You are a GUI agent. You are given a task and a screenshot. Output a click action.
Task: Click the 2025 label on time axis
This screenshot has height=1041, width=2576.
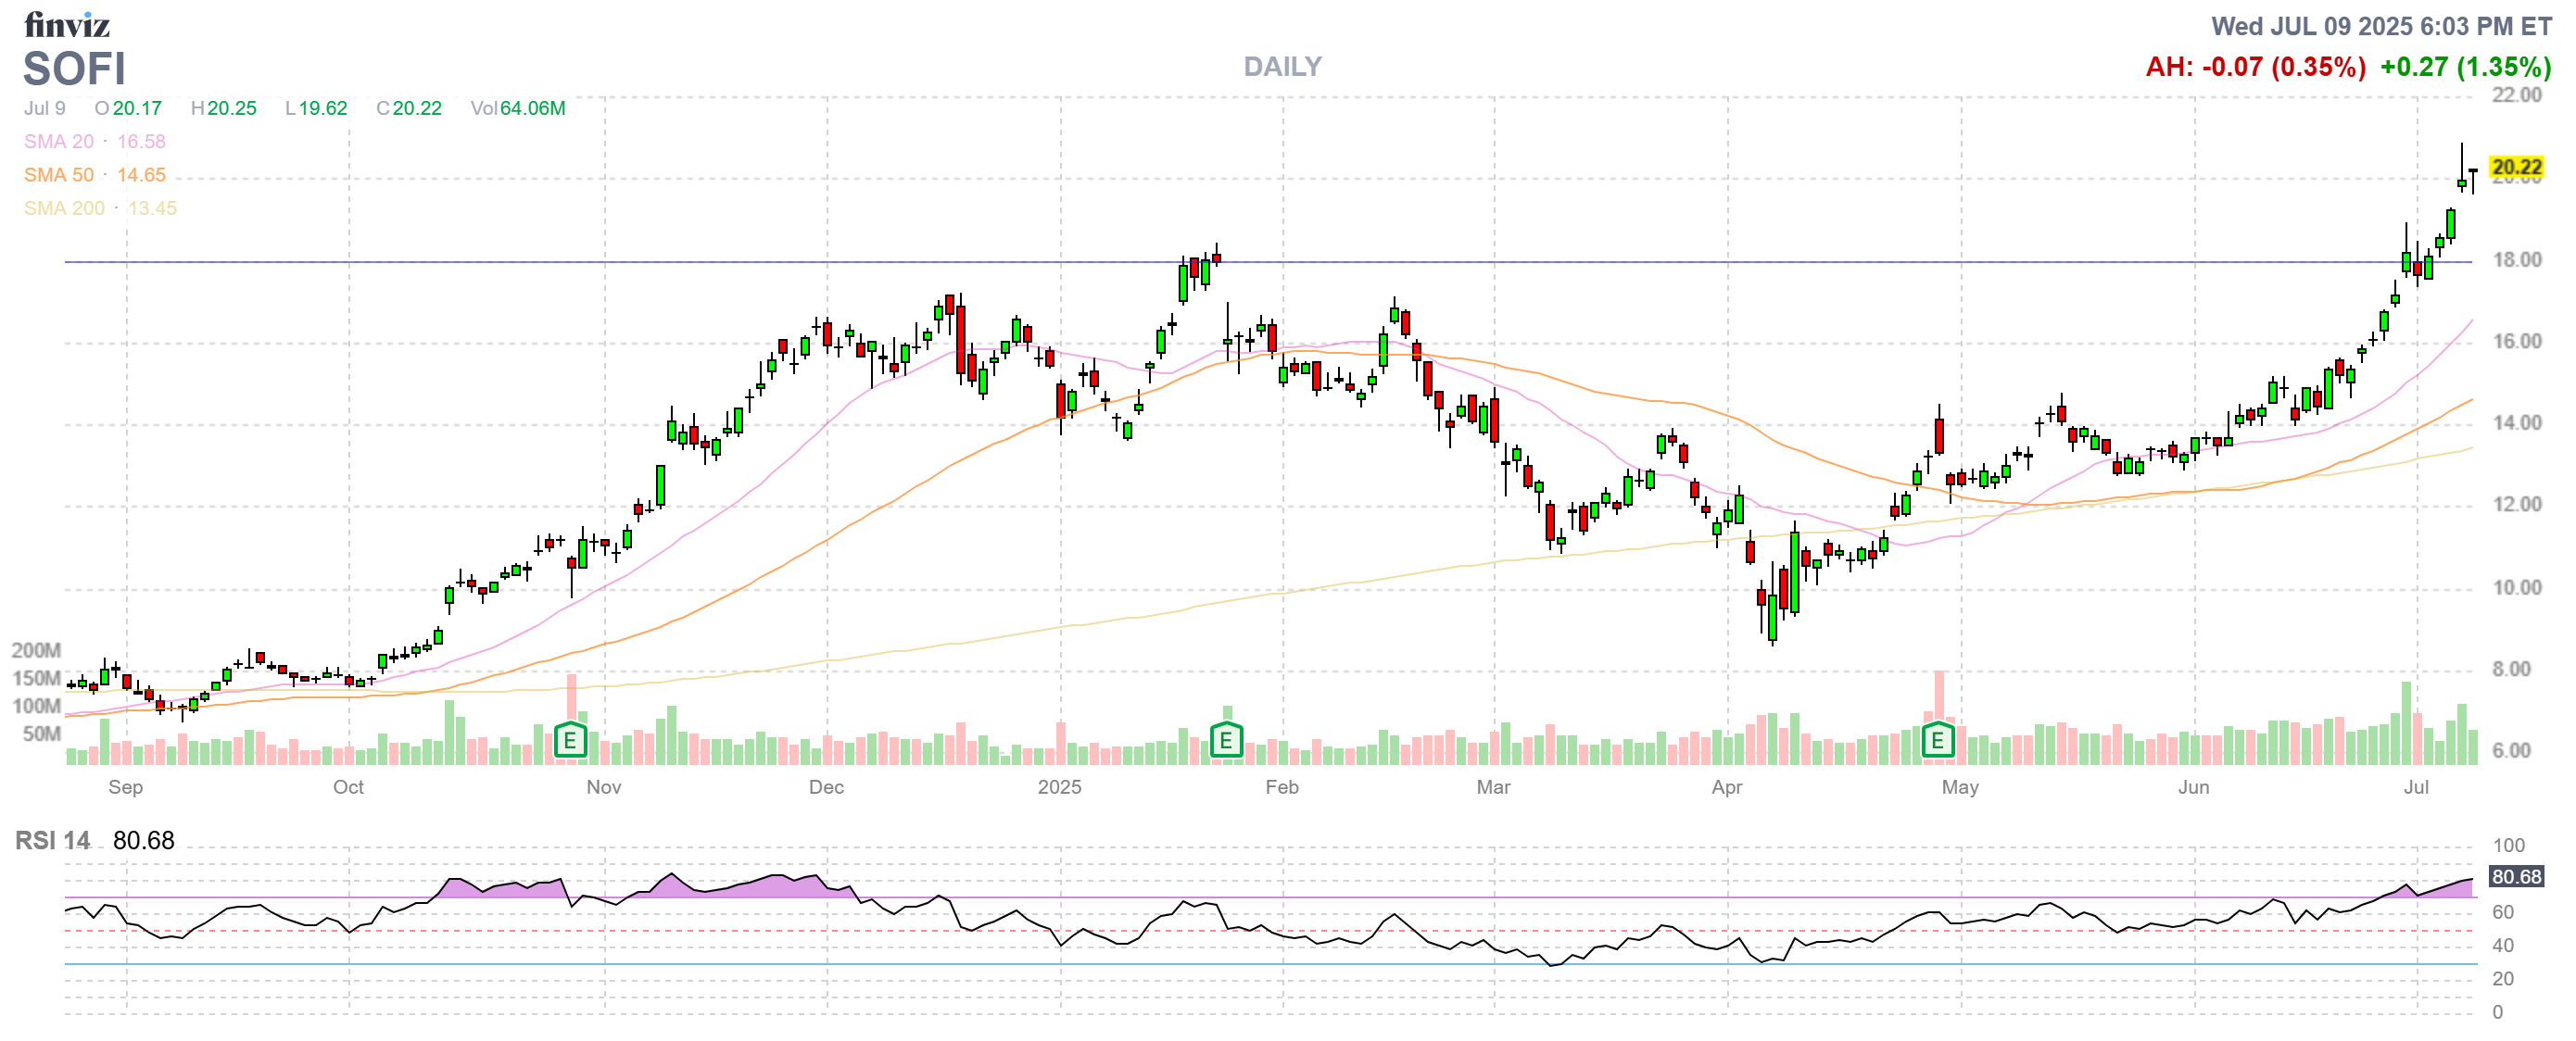click(1059, 787)
